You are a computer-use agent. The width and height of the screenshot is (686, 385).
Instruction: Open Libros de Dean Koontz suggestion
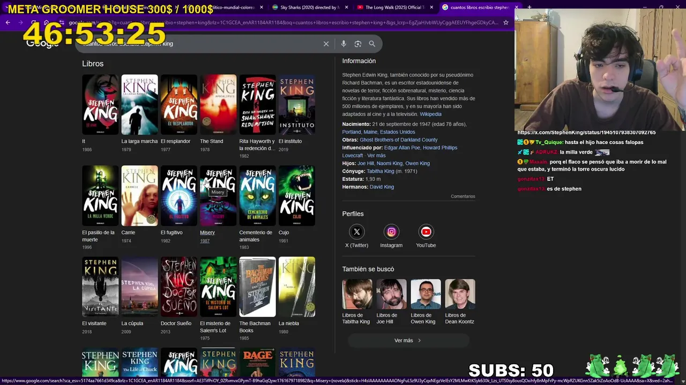[x=460, y=302]
